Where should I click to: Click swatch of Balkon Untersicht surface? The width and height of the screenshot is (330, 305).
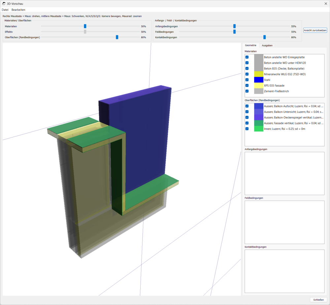pyautogui.click(x=259, y=112)
